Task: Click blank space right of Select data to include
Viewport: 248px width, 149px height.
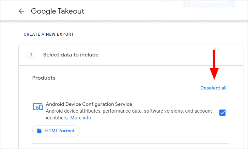Action: coord(164,55)
